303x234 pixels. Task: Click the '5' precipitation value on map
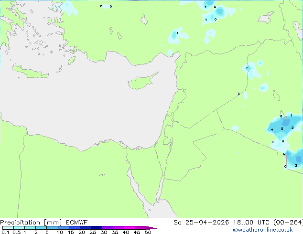click(282, 128)
